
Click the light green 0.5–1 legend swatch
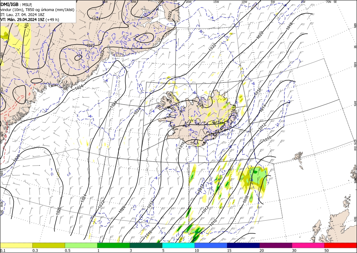(x=81, y=245)
